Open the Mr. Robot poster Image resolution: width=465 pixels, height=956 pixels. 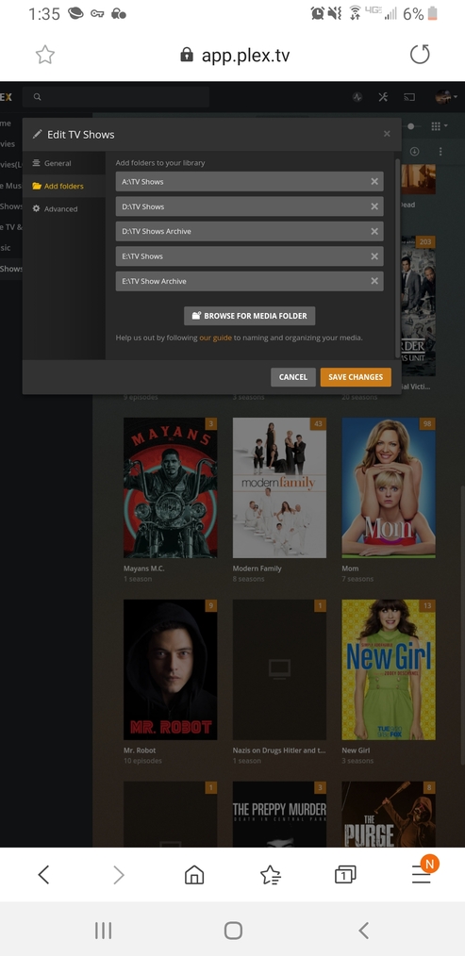click(x=171, y=669)
